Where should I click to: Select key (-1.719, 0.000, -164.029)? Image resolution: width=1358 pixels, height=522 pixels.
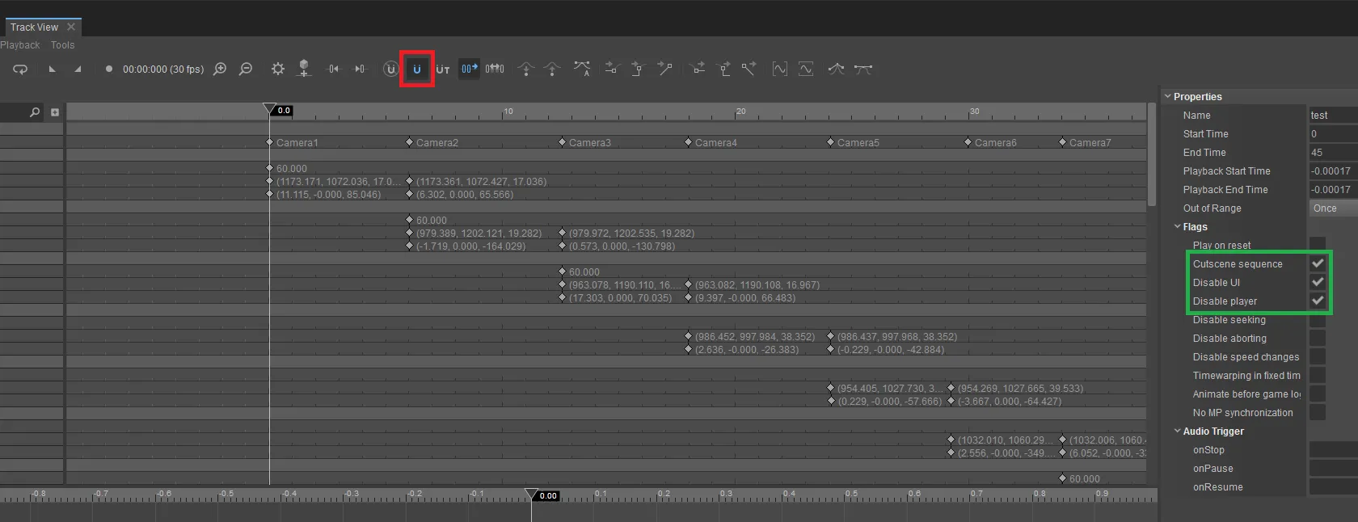[410, 246]
